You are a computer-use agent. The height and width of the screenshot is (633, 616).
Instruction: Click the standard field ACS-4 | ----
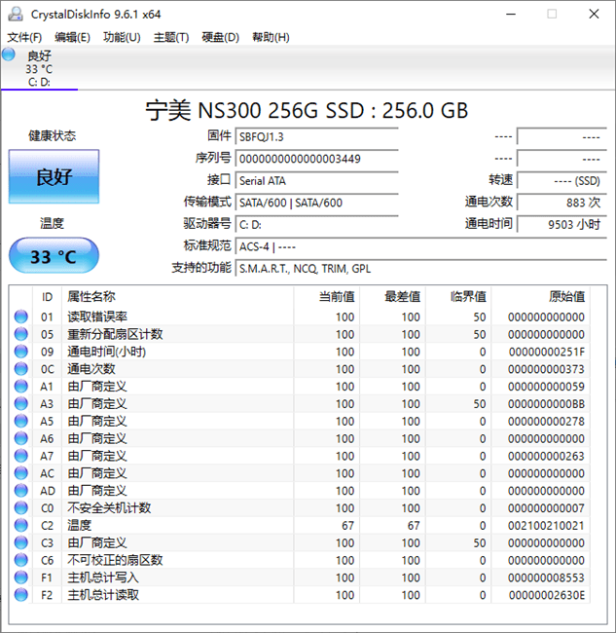coord(421,246)
